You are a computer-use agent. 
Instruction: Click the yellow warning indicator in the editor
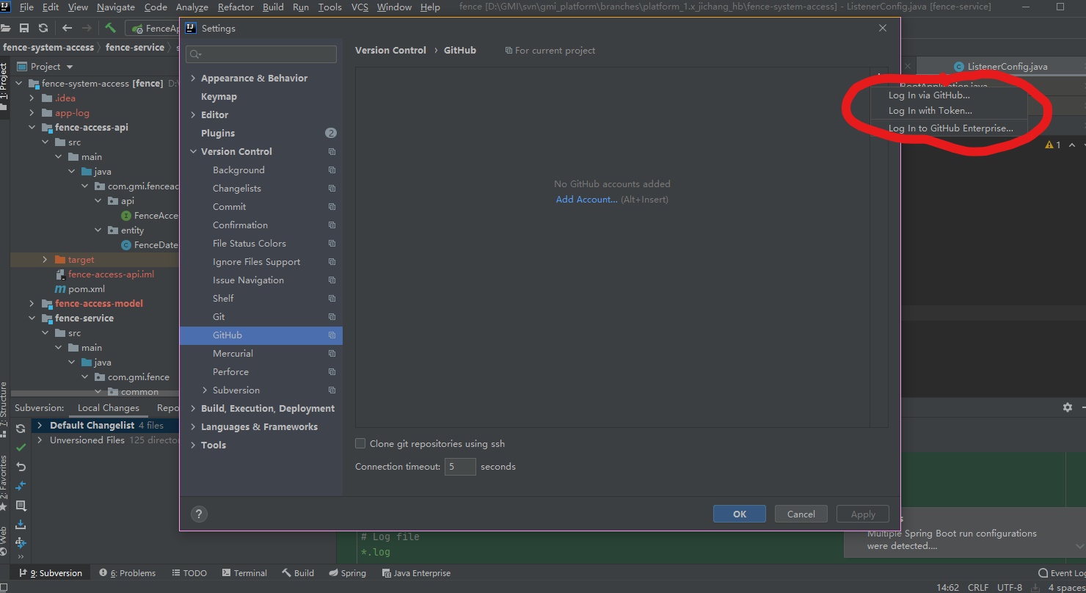tap(1053, 145)
